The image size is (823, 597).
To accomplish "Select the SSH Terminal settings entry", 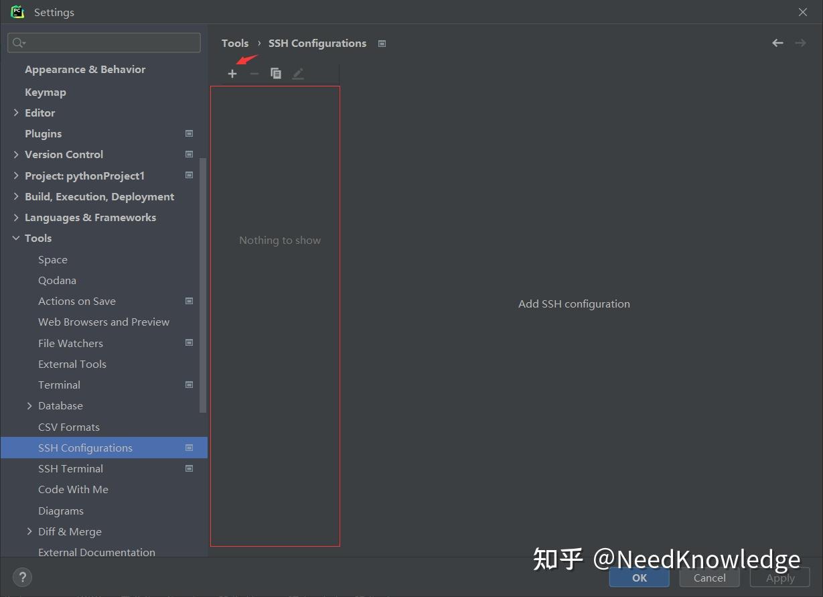I will coord(70,468).
